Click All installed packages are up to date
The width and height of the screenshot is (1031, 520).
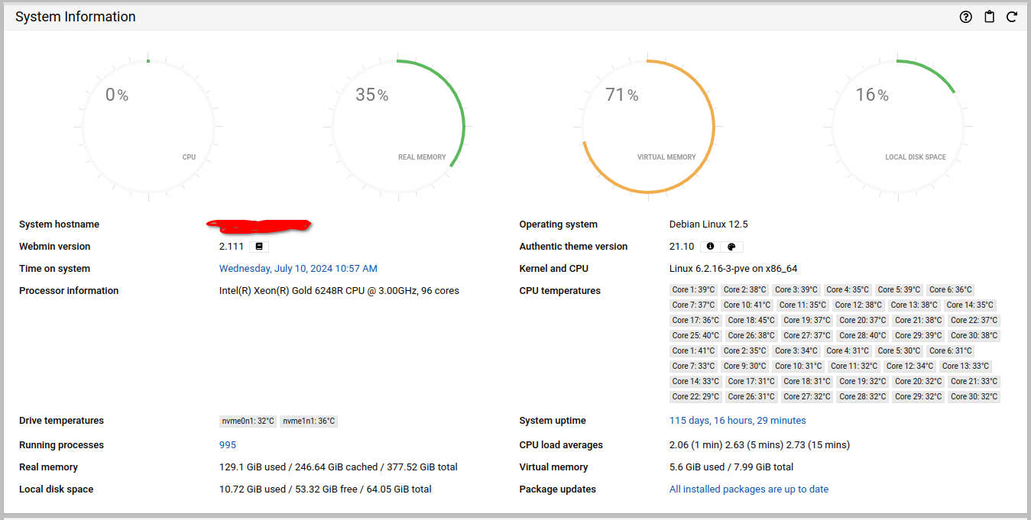tap(749, 489)
